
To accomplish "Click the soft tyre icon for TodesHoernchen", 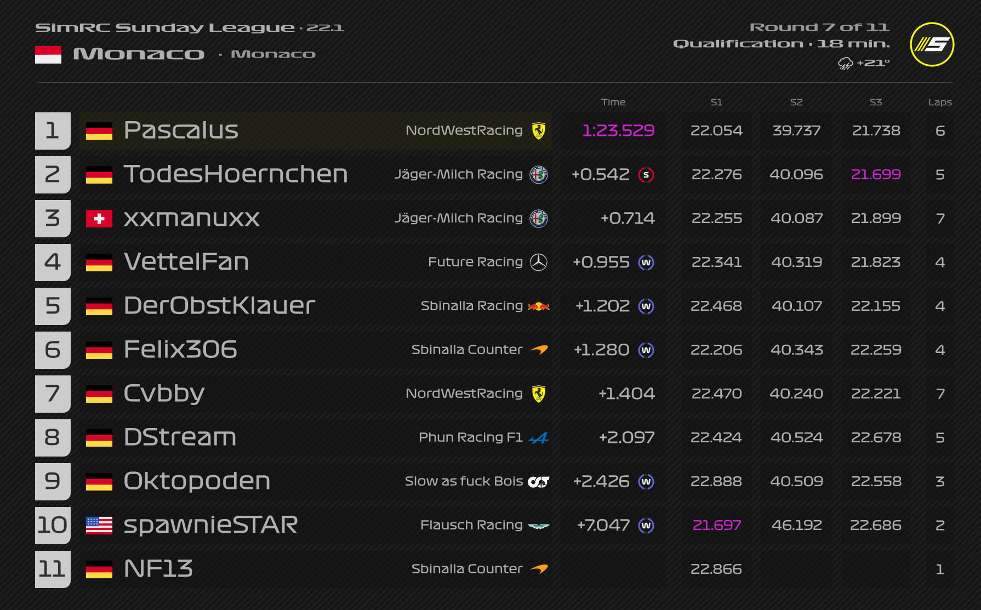I will [x=646, y=175].
